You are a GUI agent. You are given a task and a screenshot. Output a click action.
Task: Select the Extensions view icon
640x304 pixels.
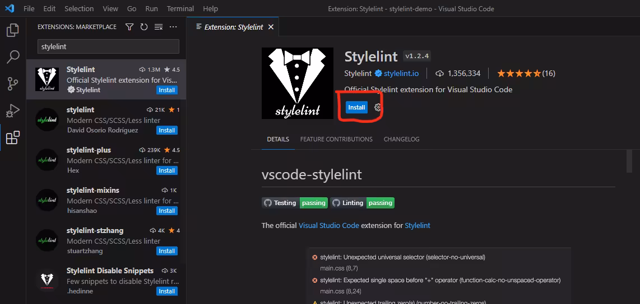coord(13,137)
